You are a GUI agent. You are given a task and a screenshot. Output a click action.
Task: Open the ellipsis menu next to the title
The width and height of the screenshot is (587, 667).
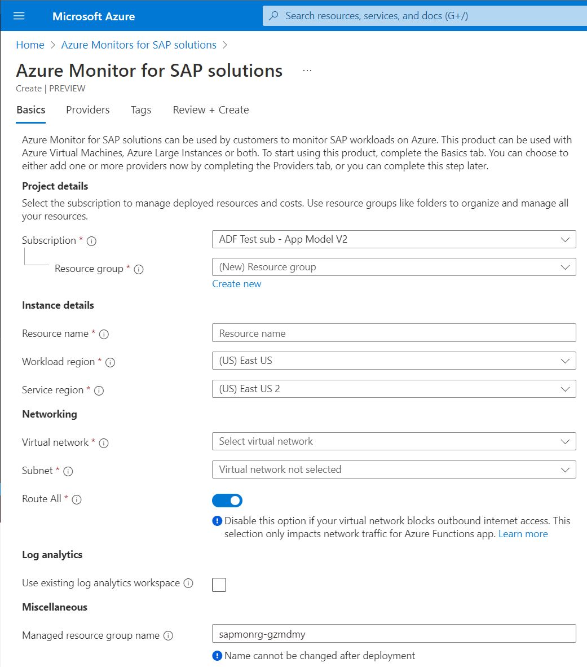pos(307,69)
